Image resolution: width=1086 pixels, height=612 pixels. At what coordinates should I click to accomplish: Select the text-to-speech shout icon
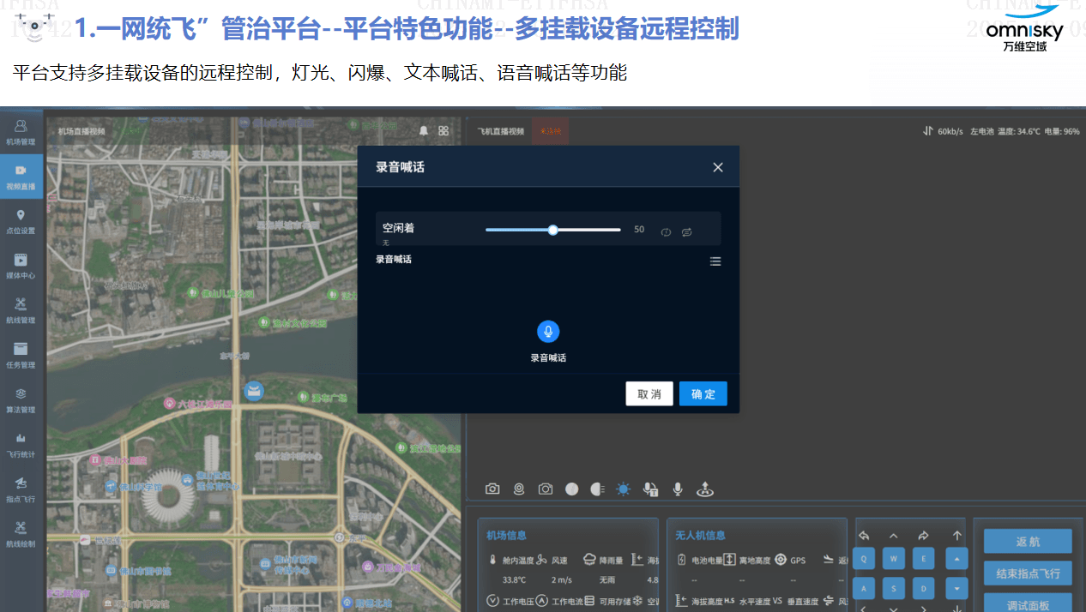(x=650, y=489)
